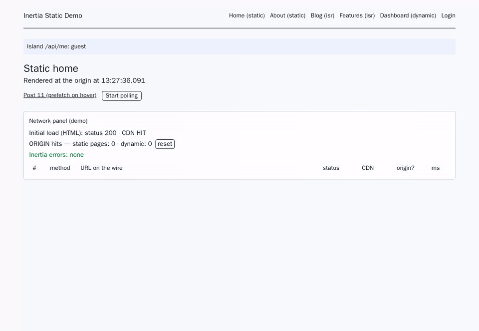Click the Start polling button

[122, 96]
